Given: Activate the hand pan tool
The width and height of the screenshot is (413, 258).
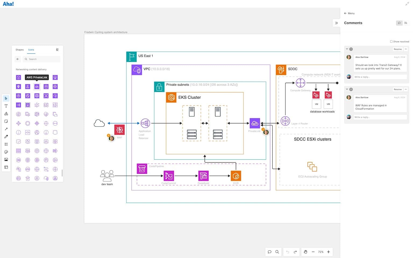Looking at the screenshot, I should coord(305,252).
